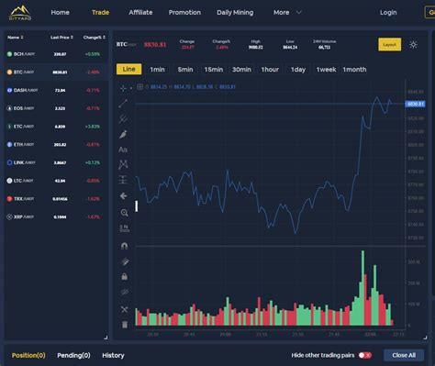Sort pairs by Name column arrows

tap(22, 38)
